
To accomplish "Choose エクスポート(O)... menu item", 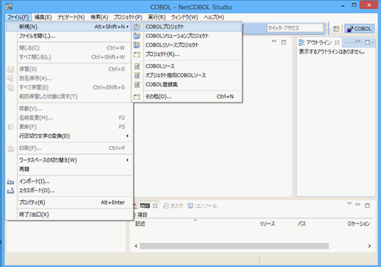I will [69, 191].
